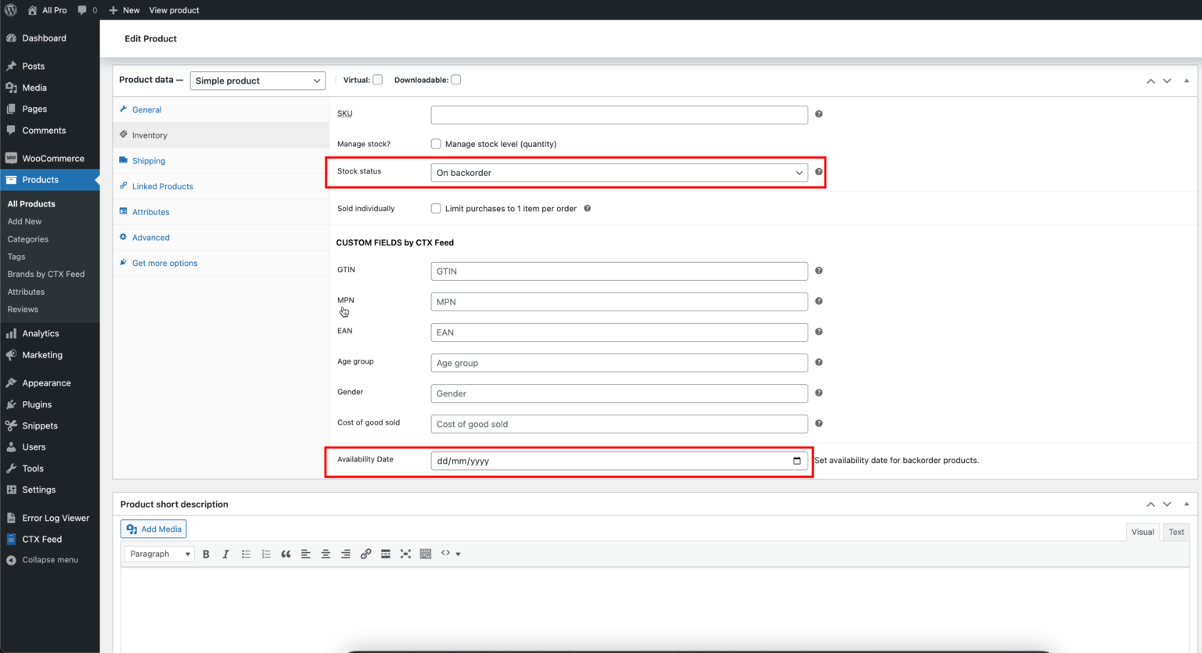The width and height of the screenshot is (1202, 653).
Task: Toggle bold formatting in the description editor
Action: (206, 554)
